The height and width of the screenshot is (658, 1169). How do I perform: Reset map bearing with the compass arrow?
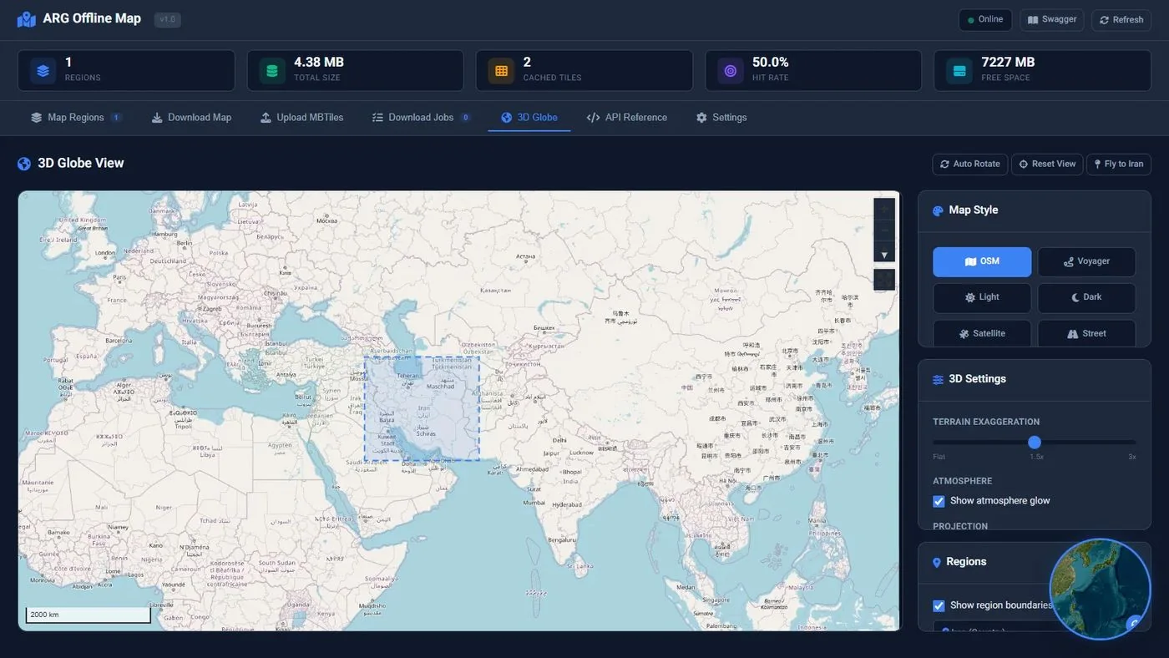pos(884,252)
